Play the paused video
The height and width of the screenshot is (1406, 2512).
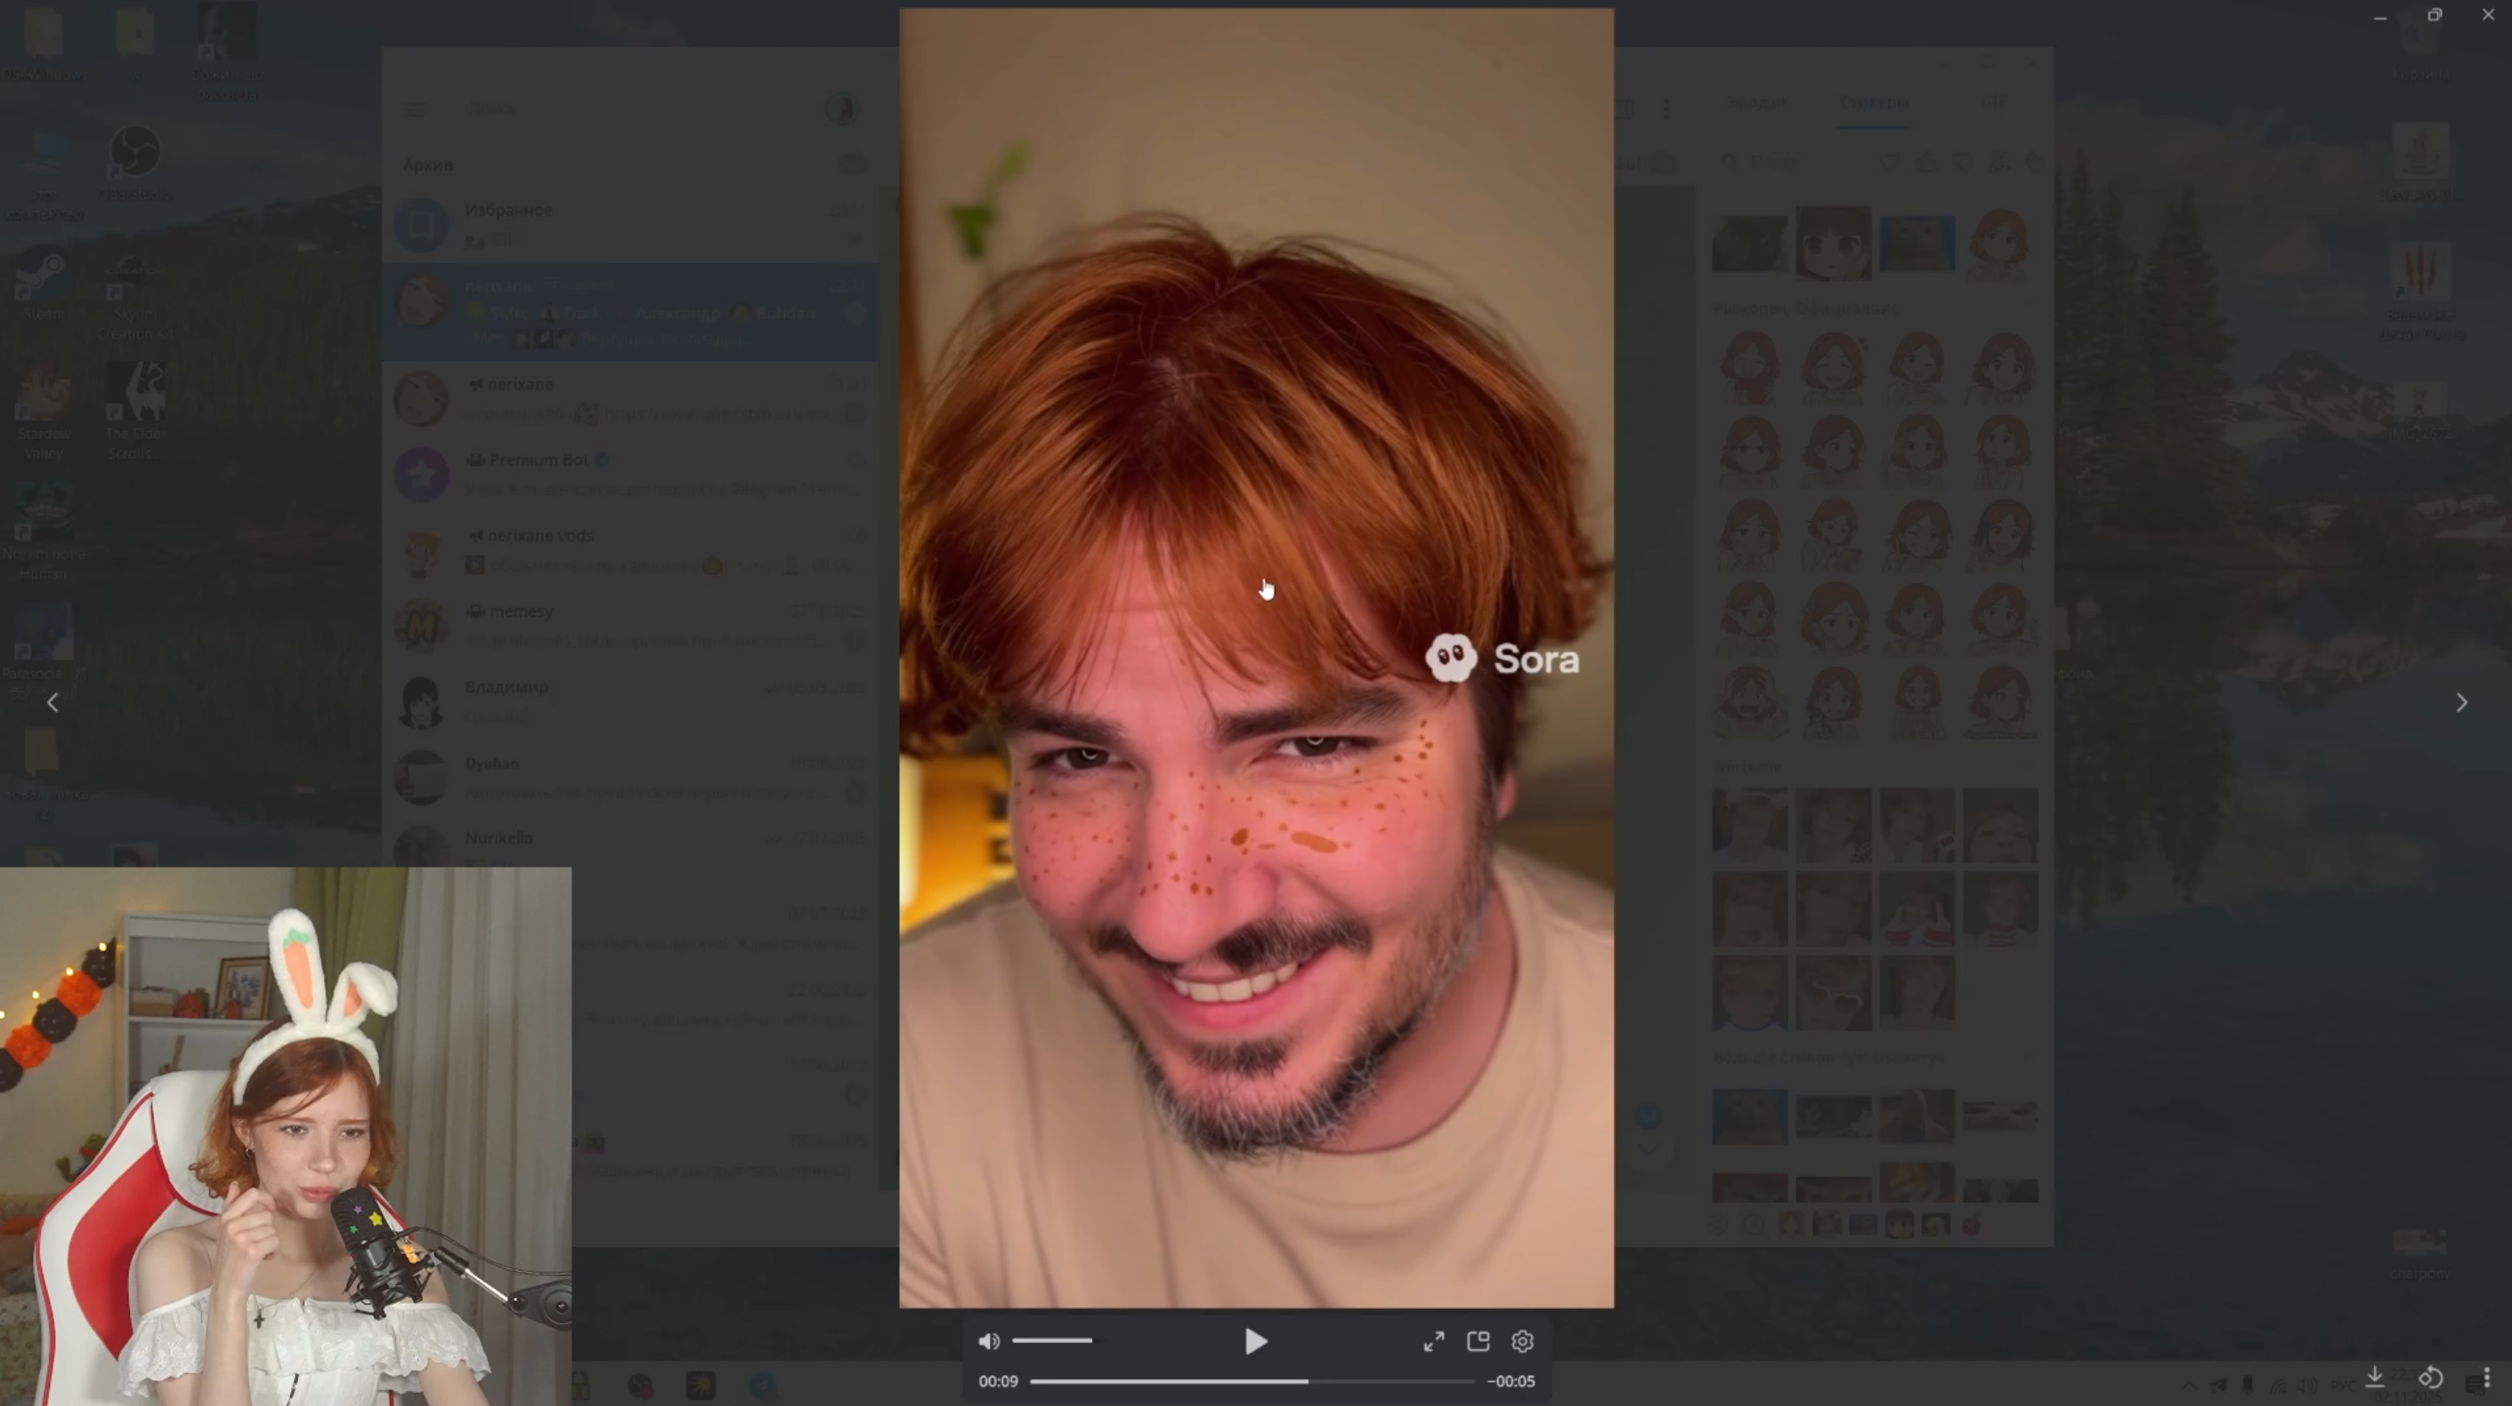pos(1255,1342)
